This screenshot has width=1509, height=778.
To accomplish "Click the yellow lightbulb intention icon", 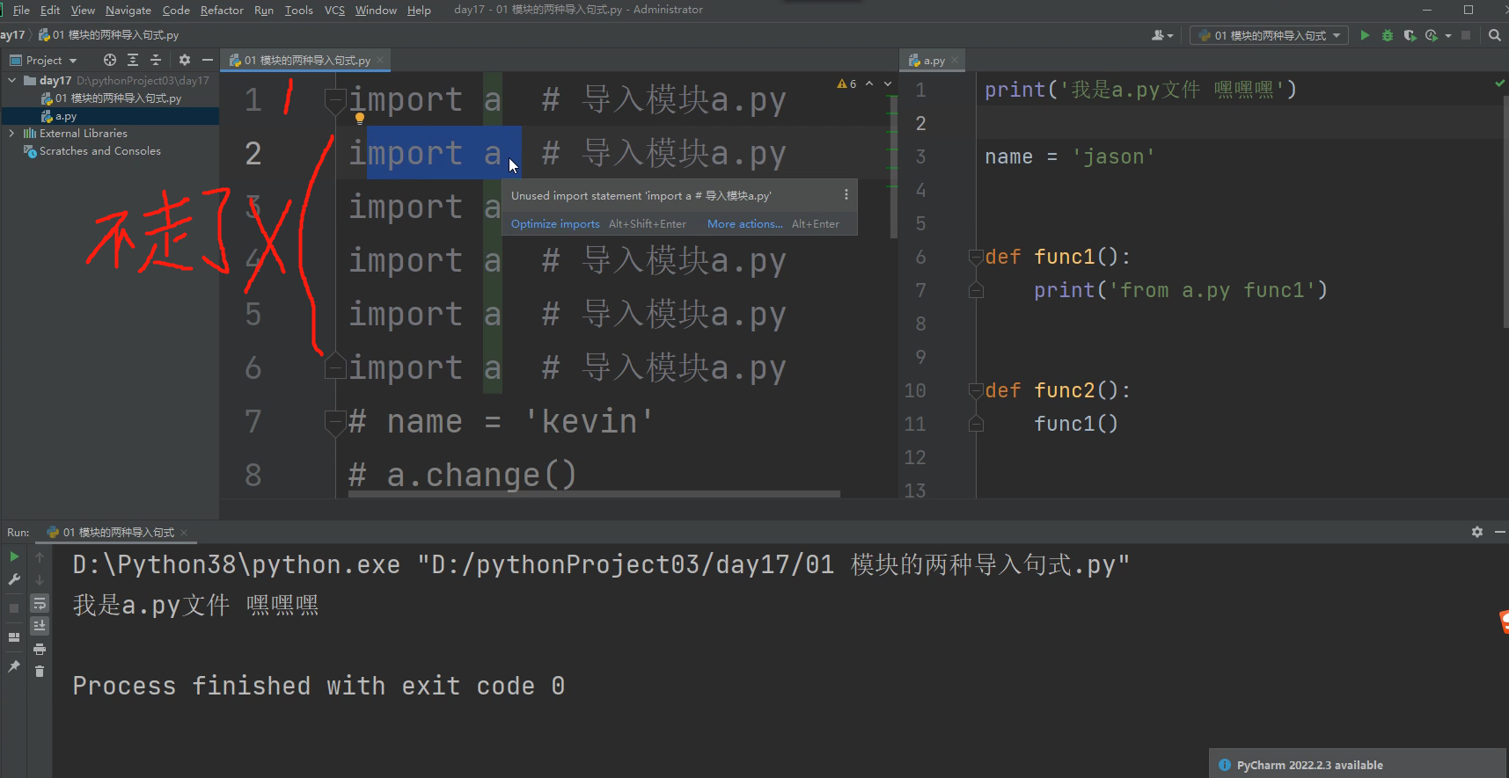I will (x=359, y=118).
